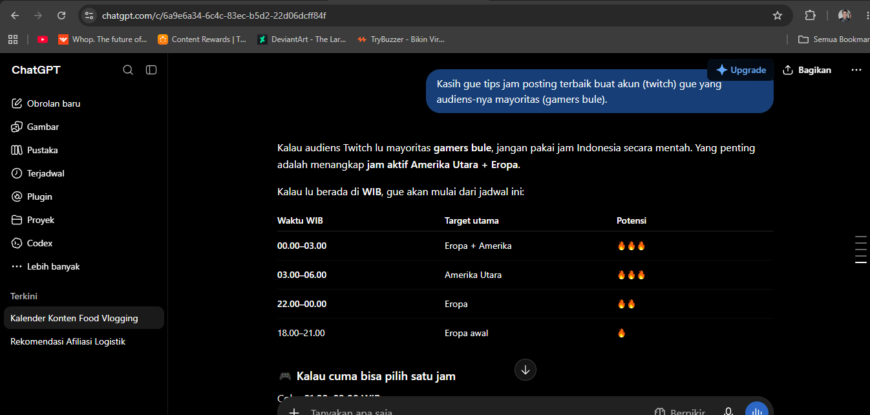870x415 pixels.
Task: Open the Content Rewards bookmark
Action: pos(202,39)
